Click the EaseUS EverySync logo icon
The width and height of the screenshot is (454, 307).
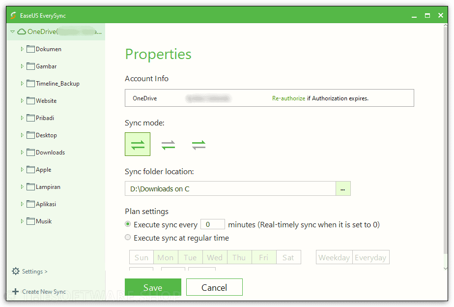pyautogui.click(x=13, y=15)
